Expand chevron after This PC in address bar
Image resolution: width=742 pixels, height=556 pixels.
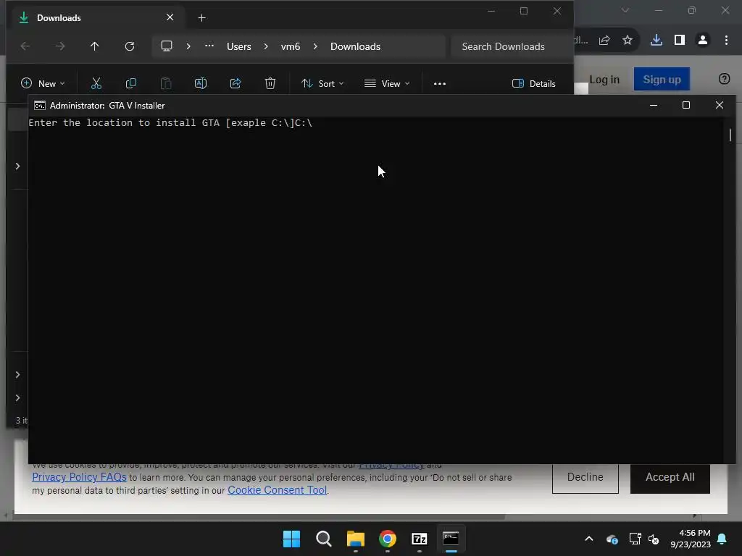(188, 46)
